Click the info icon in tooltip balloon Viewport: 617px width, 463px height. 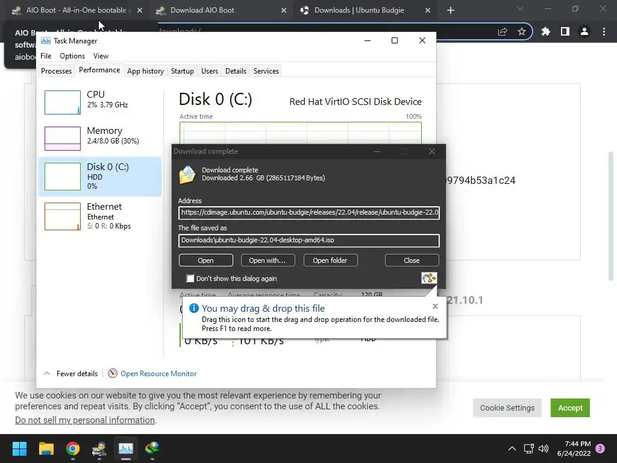193,308
